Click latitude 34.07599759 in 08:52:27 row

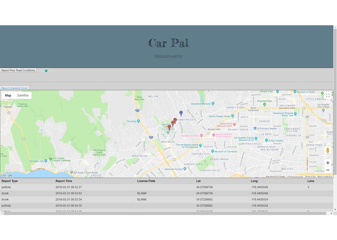pyautogui.click(x=205, y=187)
